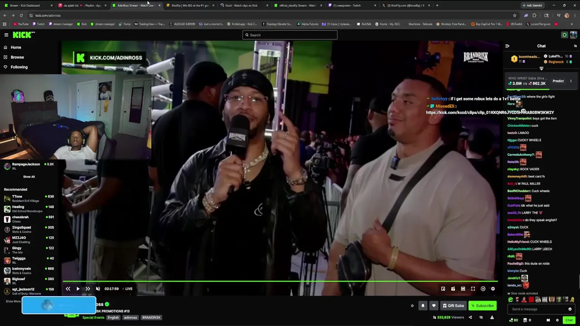The width and height of the screenshot is (580, 326).
Task: Open the chat settings gear
Action: [x=557, y=320]
